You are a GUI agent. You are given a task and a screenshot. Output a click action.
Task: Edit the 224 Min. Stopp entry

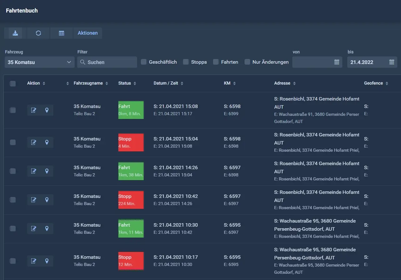tap(33, 200)
